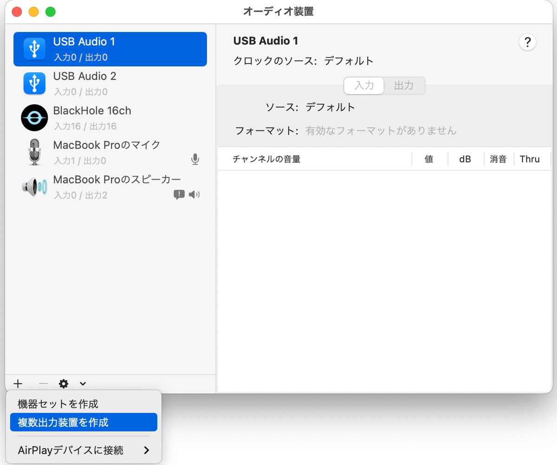Close the オーディオ装置 window

(17, 12)
